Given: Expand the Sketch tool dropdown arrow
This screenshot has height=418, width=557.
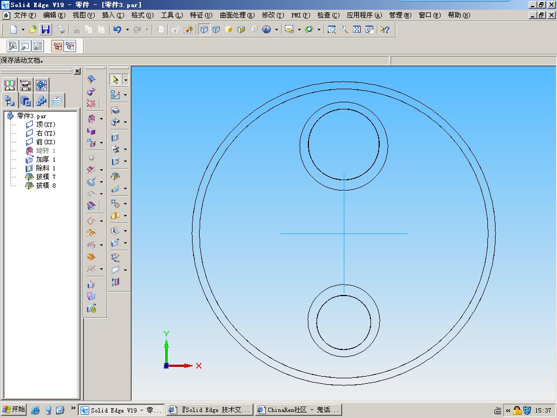Looking at the screenshot, I should [x=126, y=95].
